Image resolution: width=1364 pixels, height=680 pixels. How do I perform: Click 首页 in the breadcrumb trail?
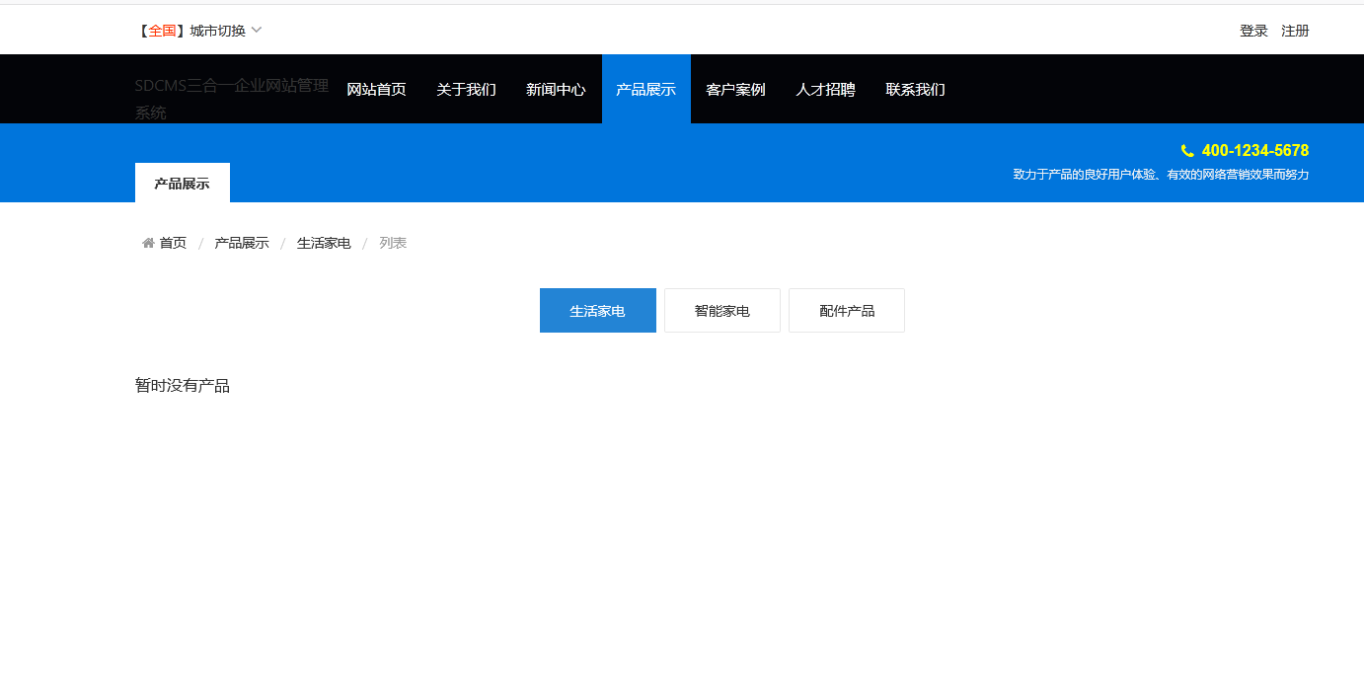[172, 242]
